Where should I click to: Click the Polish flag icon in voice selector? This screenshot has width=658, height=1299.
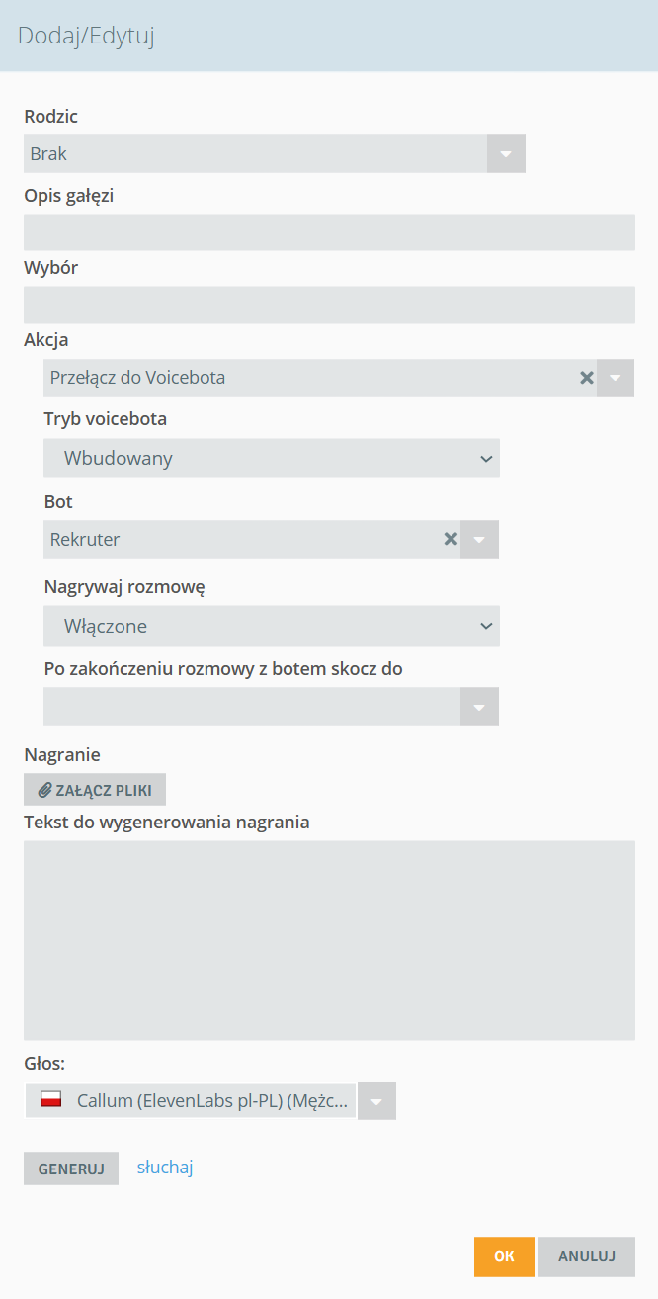[x=50, y=1099]
